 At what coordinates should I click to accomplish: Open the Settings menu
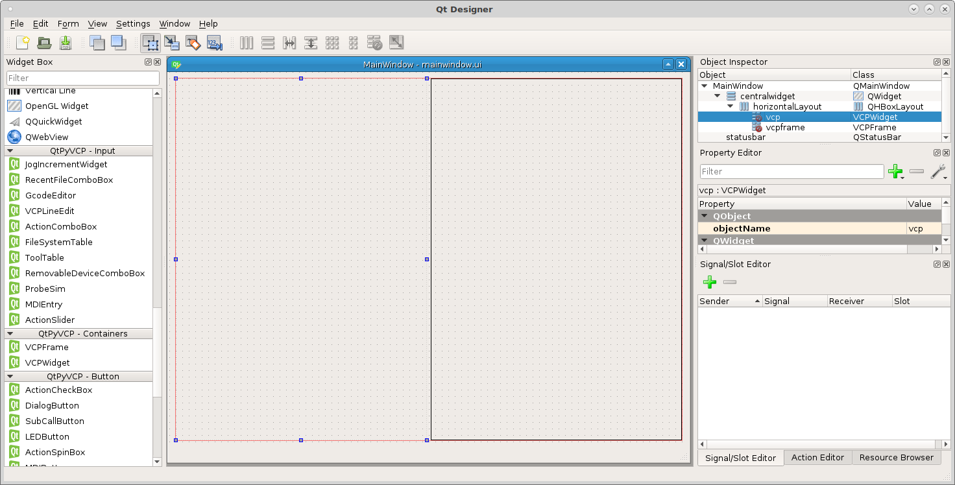tap(133, 23)
